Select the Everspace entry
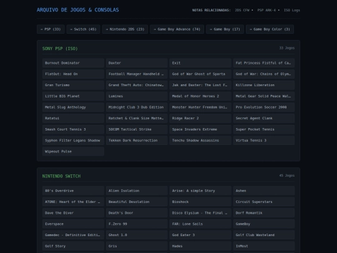Screen dimensions: 337x253 (73, 224)
